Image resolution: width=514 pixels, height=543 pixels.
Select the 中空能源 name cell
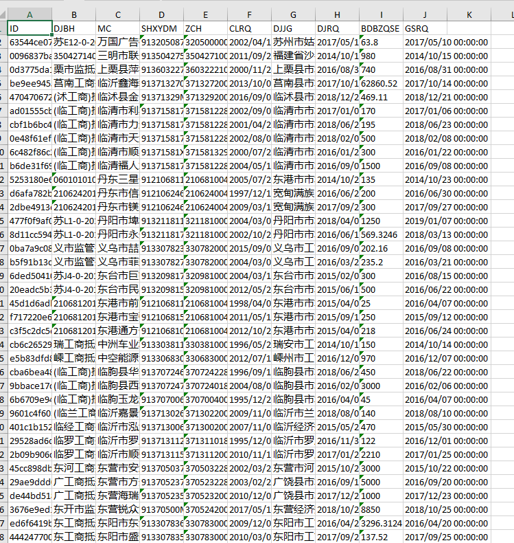tap(118, 358)
